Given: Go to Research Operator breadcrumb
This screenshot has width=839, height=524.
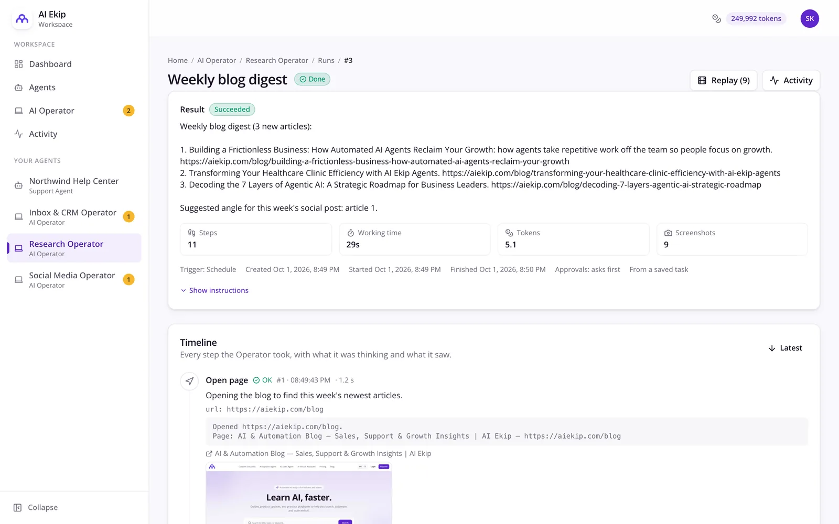Looking at the screenshot, I should 277,61.
